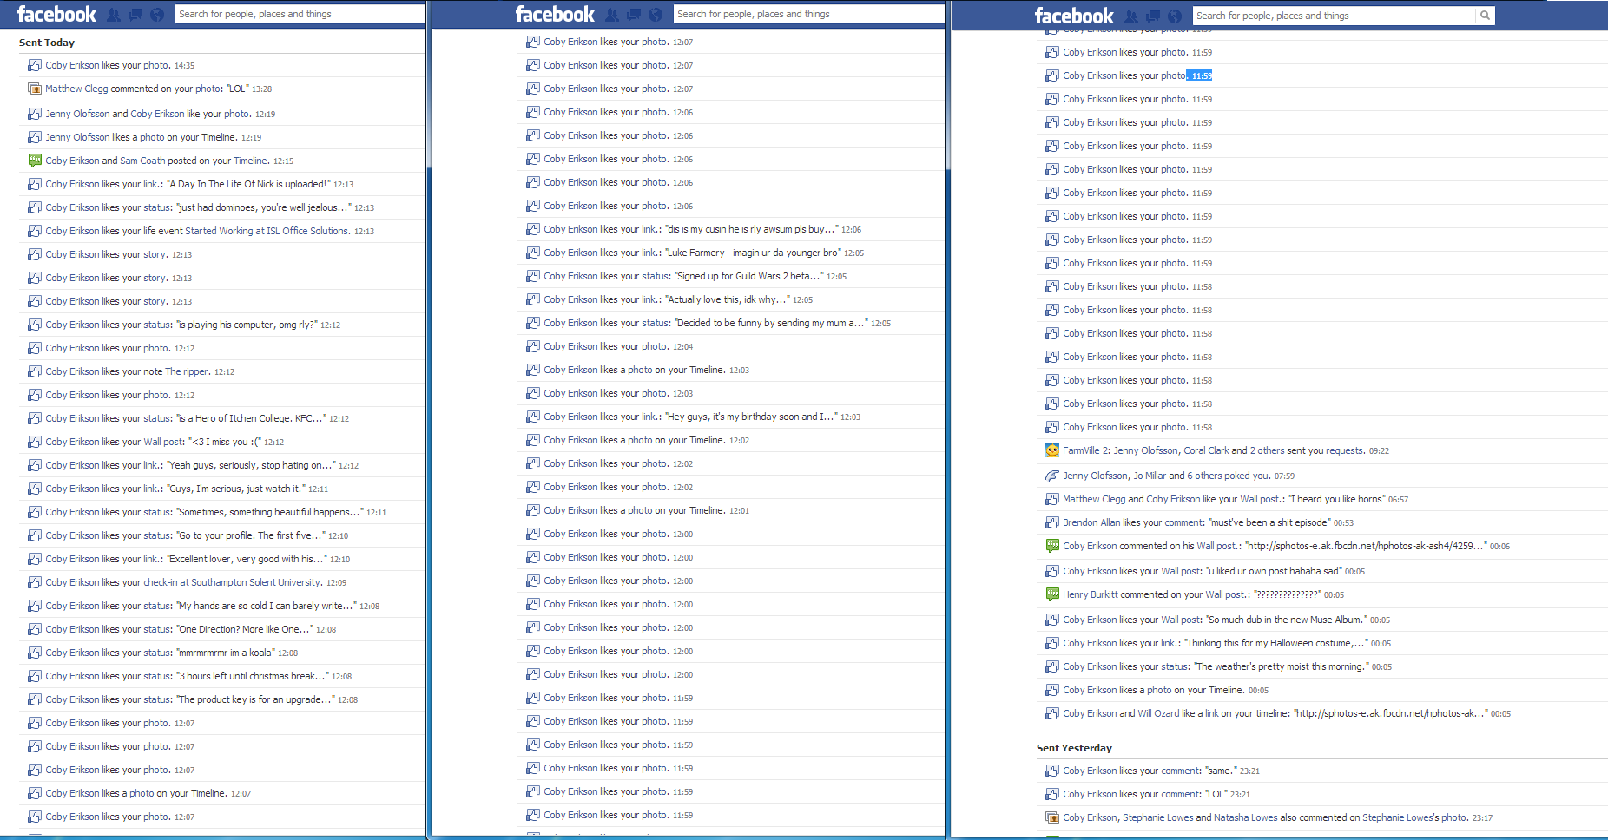Image resolution: width=1608 pixels, height=840 pixels.
Task: Open 'Sam Coath' profile link
Action: 142,161
